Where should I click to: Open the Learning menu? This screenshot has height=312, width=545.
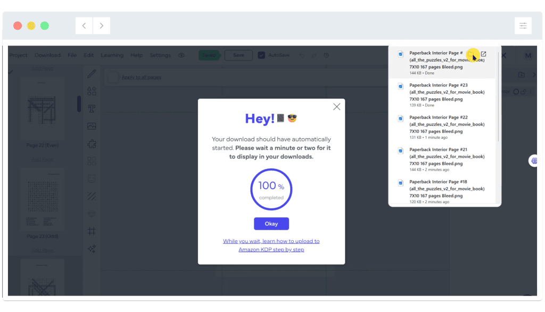(112, 55)
